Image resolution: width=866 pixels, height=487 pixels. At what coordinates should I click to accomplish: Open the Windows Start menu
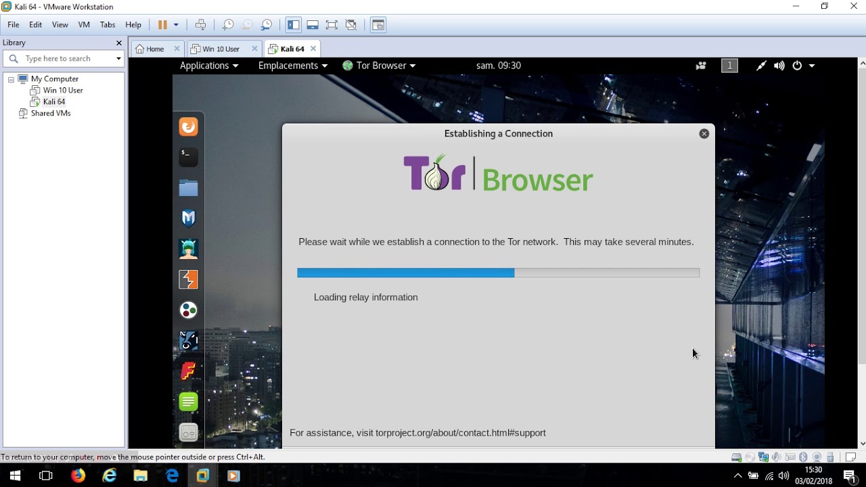coord(15,476)
